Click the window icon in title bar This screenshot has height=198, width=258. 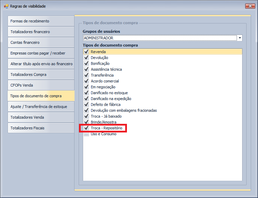click(6, 6)
